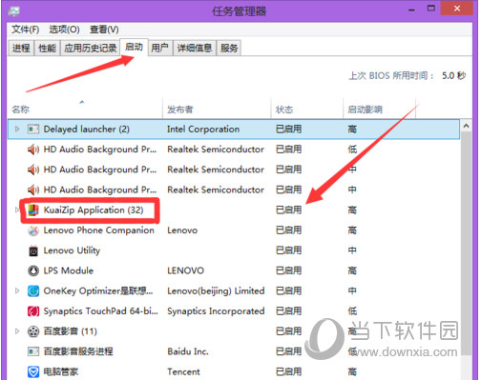The image size is (481, 380).
Task: Expand the 百度影音 (11) group
Action: [17, 331]
